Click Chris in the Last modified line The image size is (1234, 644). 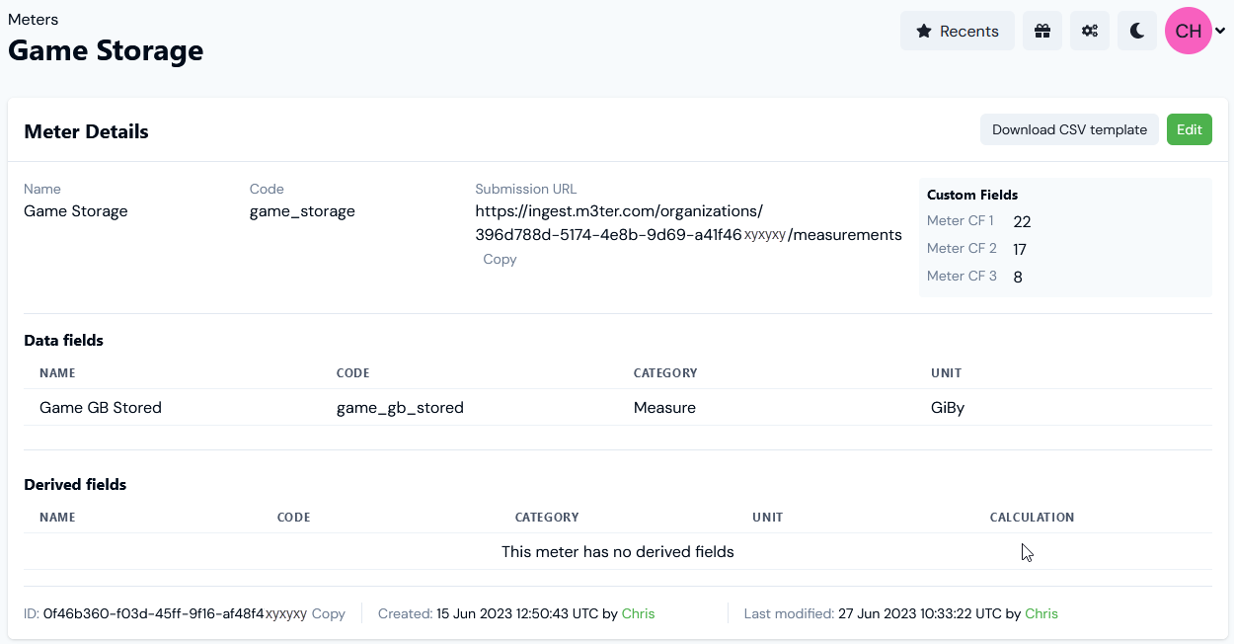[x=1041, y=613]
